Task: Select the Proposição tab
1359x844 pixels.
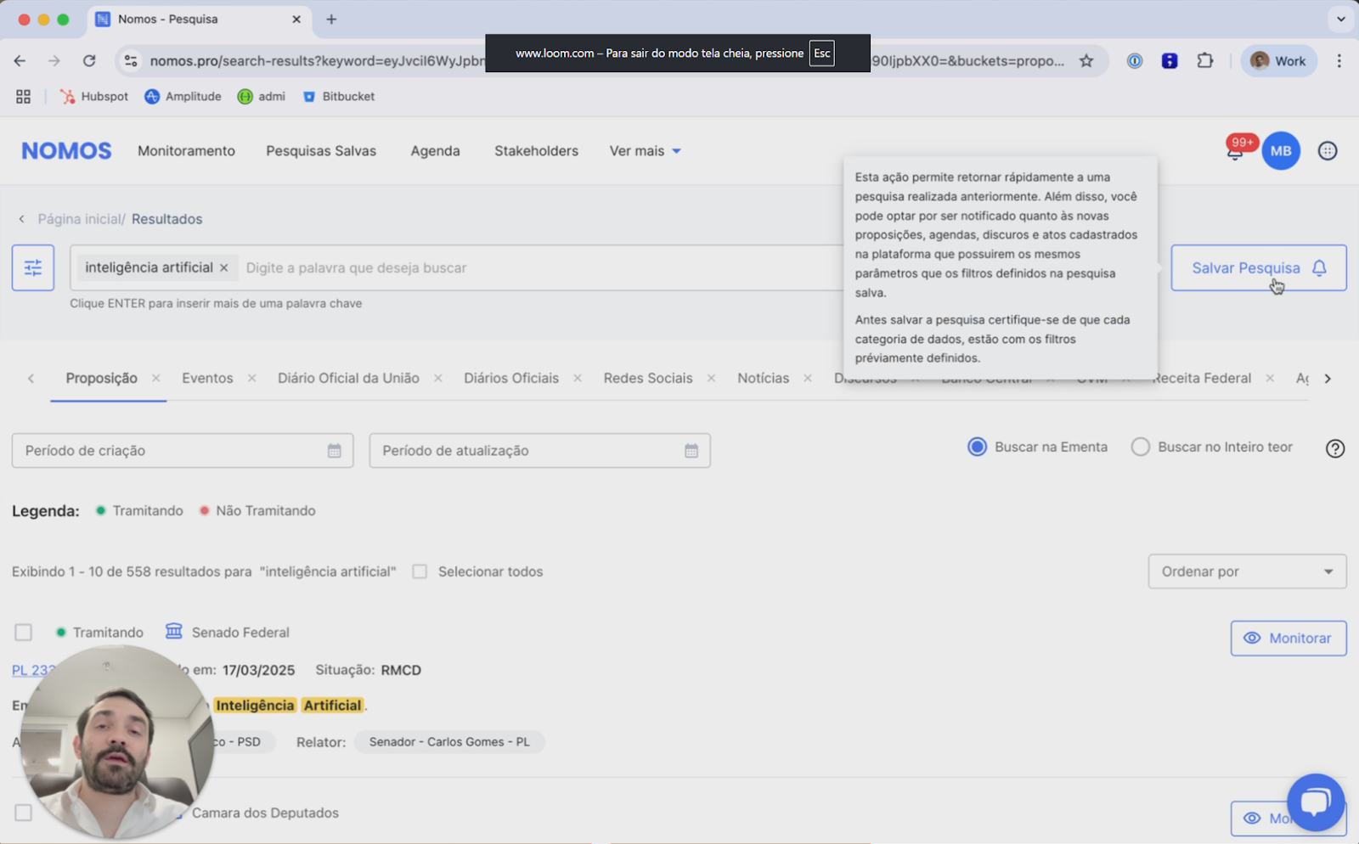Action: click(101, 378)
